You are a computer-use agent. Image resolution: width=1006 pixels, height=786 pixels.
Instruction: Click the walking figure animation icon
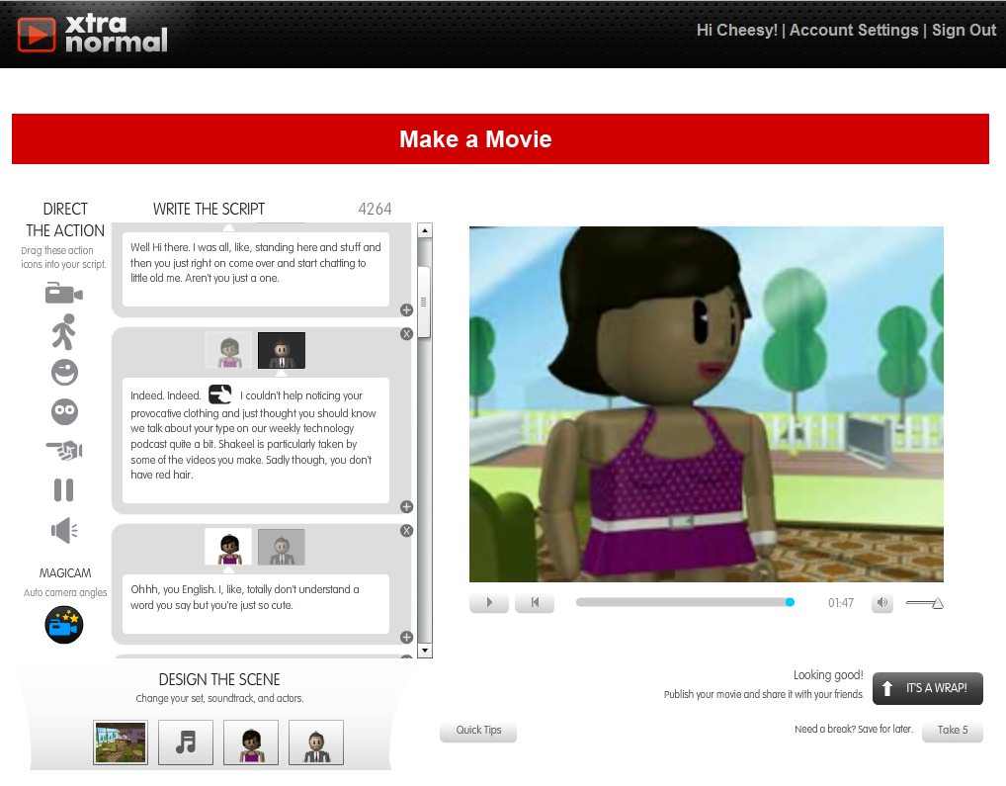(x=63, y=332)
